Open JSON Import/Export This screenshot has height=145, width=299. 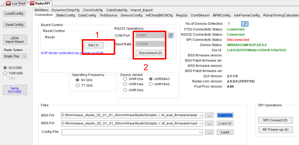coord(15,40)
